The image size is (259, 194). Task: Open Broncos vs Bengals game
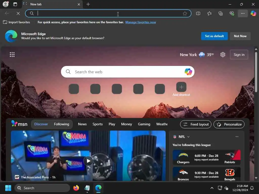[x=206, y=174]
